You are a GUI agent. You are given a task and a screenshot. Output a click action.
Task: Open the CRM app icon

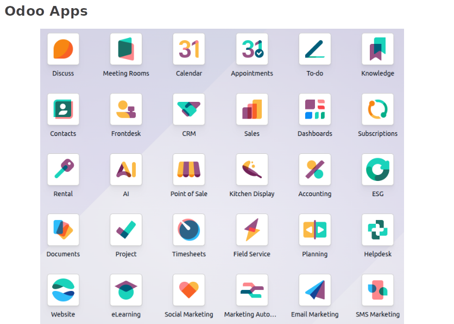pos(189,109)
